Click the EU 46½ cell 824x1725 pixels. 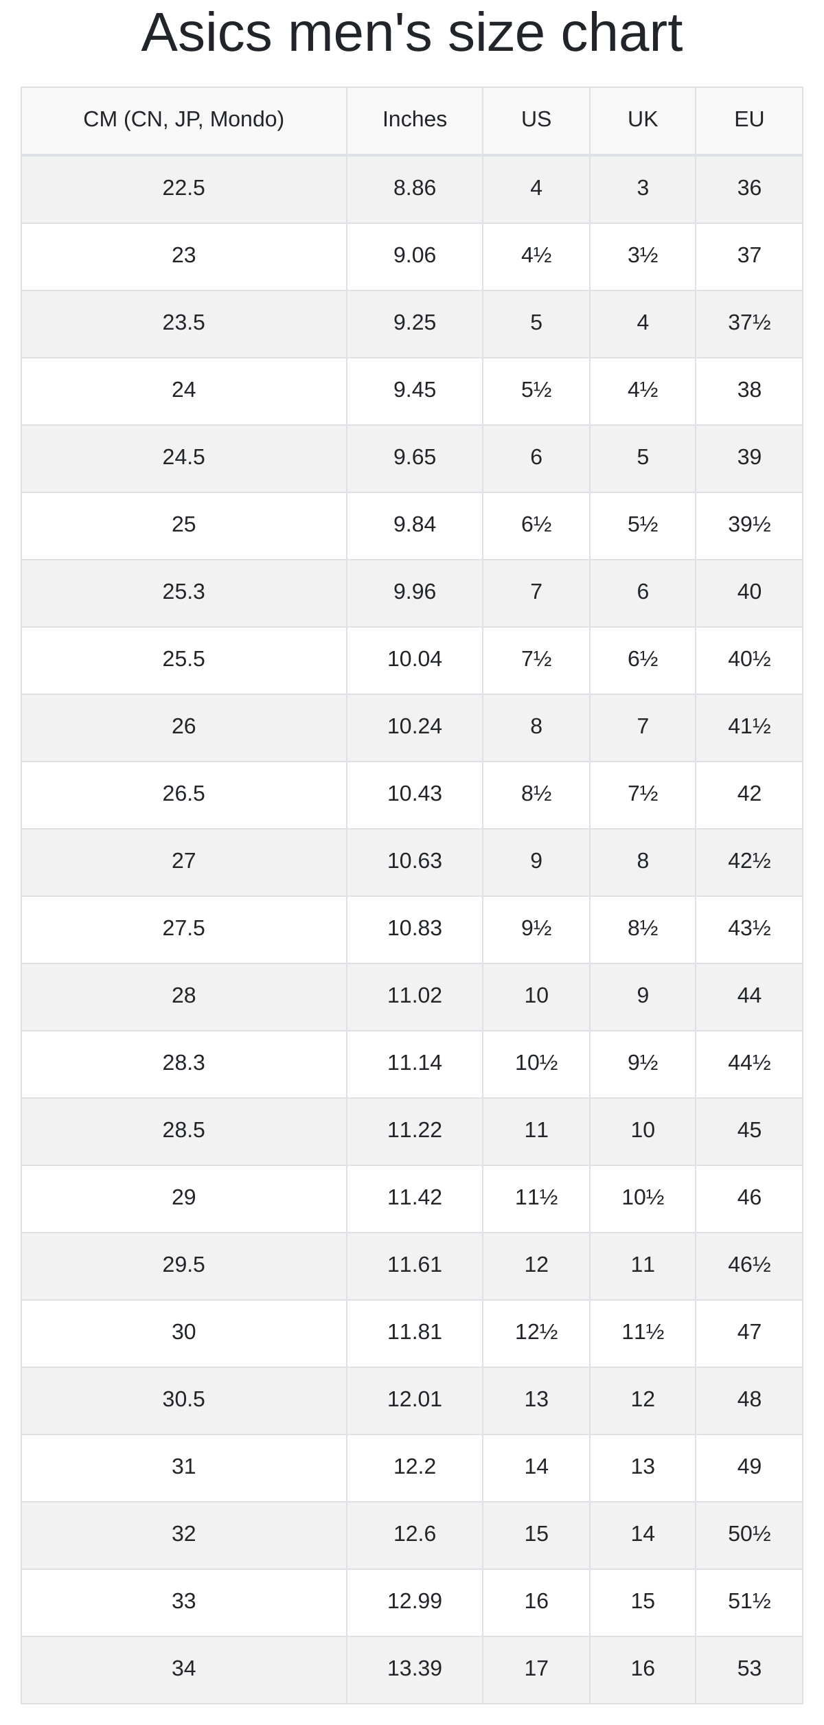[x=749, y=1266]
